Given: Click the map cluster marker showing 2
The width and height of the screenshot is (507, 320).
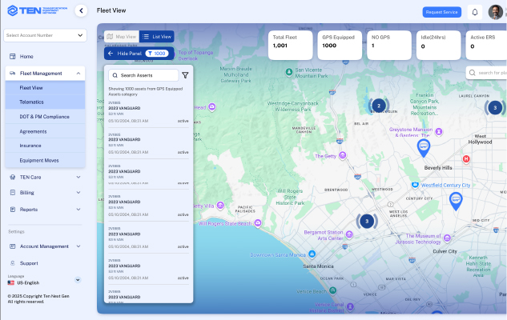Looking at the screenshot, I should pos(378,106).
